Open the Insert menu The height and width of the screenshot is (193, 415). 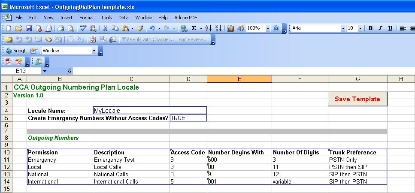tap(67, 18)
